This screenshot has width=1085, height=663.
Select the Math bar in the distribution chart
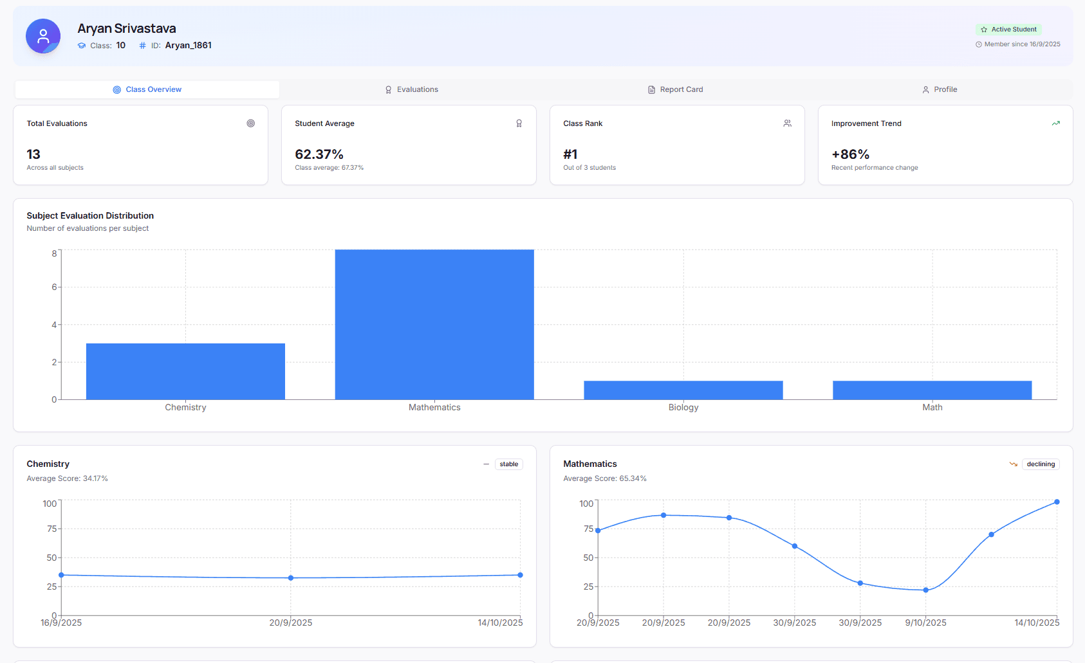pyautogui.click(x=932, y=390)
